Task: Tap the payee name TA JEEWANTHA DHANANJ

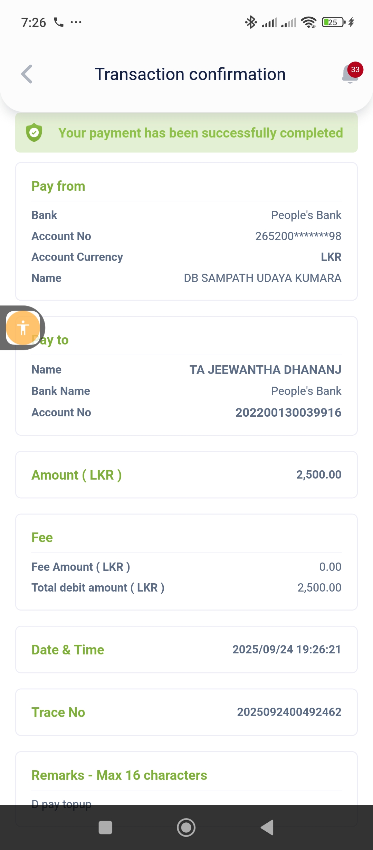Action: pos(265,370)
